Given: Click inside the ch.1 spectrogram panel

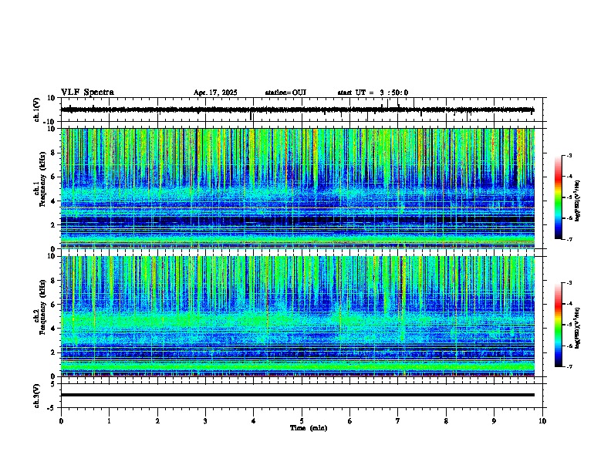Looking at the screenshot, I should (298, 188).
